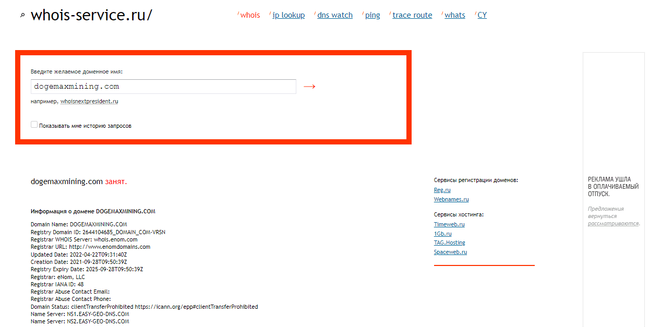The image size is (661, 327).
Task: Go to the dns watch tool
Action: (335, 15)
